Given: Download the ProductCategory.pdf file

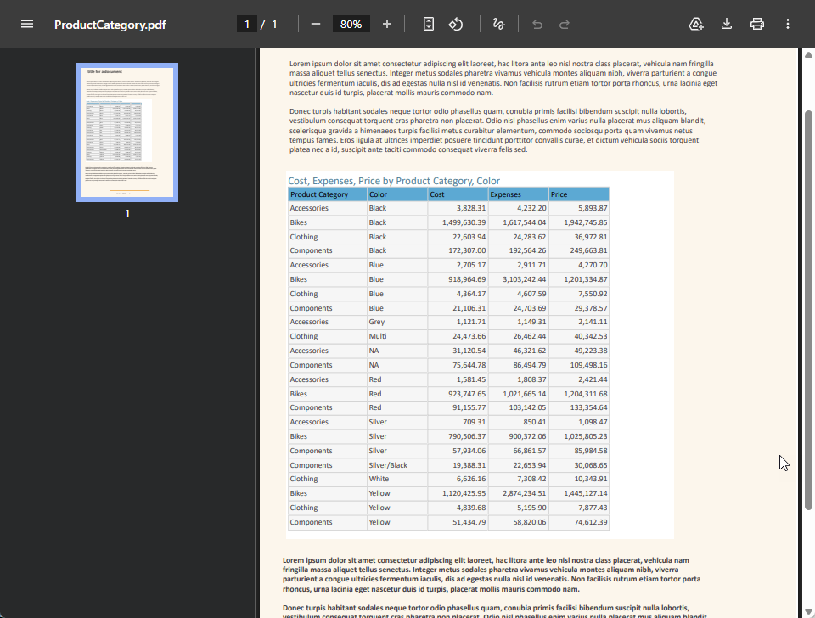Looking at the screenshot, I should [x=727, y=24].
